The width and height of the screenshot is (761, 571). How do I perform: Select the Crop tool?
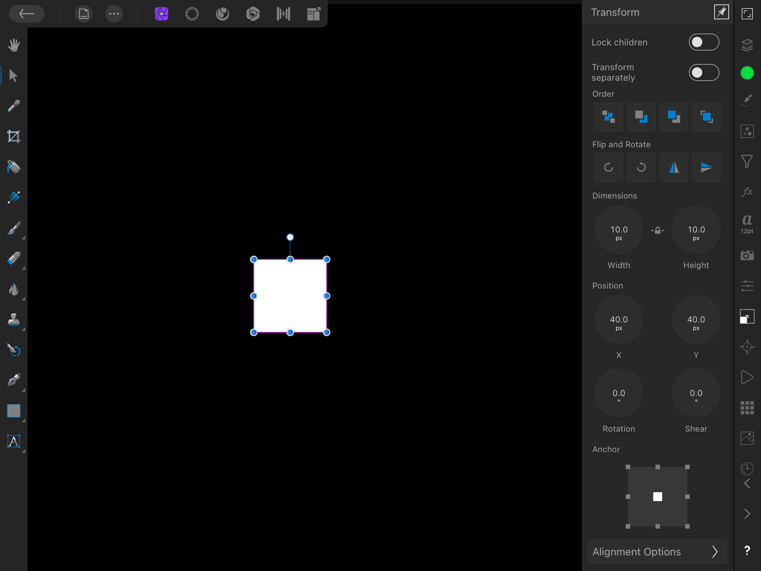coord(14,137)
